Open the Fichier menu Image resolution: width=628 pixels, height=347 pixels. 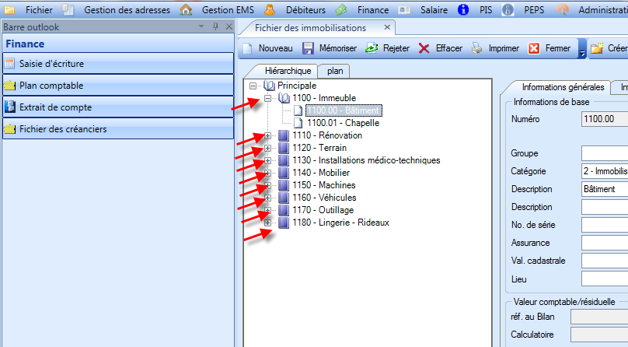pos(39,9)
